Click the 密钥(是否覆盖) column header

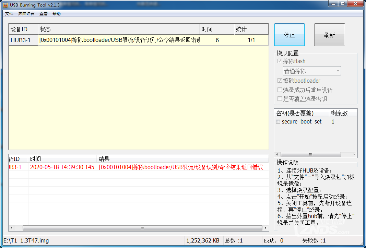click(302, 113)
